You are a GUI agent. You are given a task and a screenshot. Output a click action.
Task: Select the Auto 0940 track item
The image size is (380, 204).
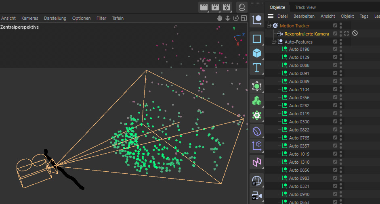(x=299, y=194)
